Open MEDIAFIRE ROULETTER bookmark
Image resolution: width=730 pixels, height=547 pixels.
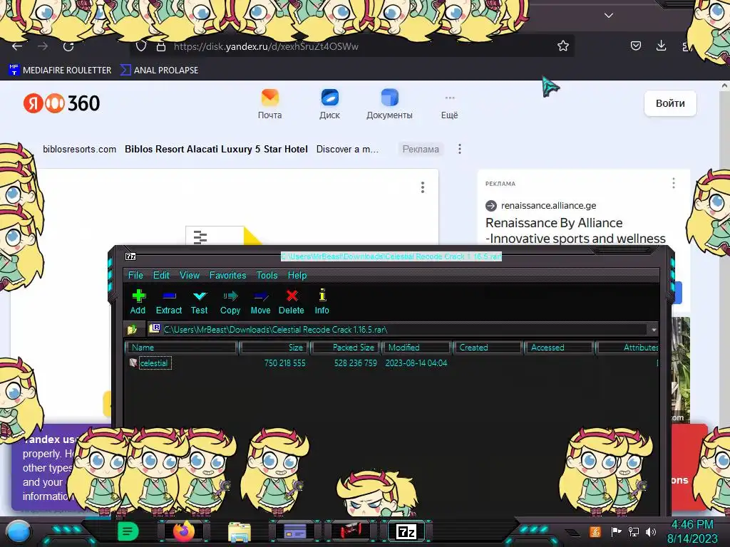pos(60,71)
